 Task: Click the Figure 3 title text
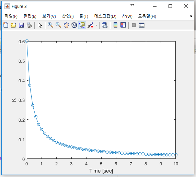tap(19, 7)
